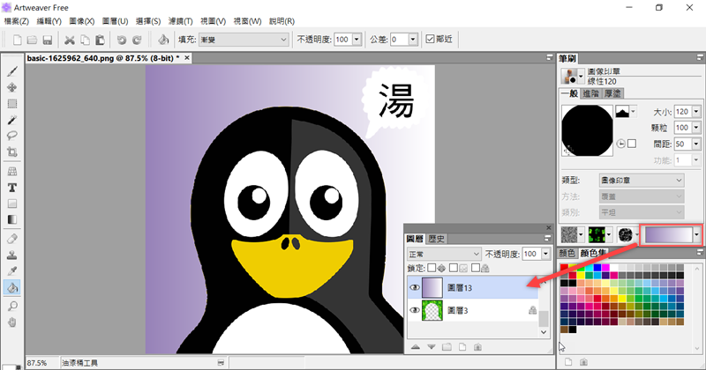This screenshot has height=370, width=706.
Task: Click the Undo arrow in the toolbar
Action: click(x=123, y=40)
